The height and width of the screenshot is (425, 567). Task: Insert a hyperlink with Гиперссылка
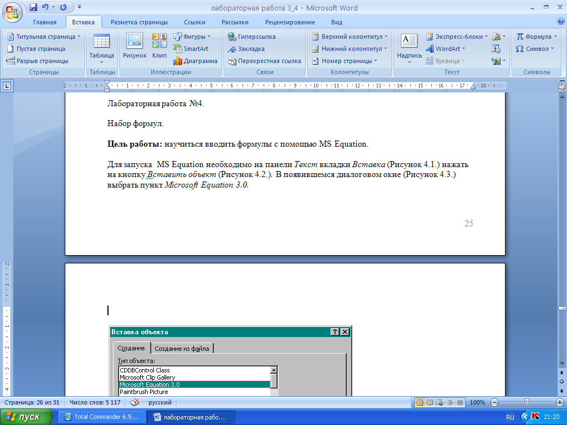pos(252,37)
